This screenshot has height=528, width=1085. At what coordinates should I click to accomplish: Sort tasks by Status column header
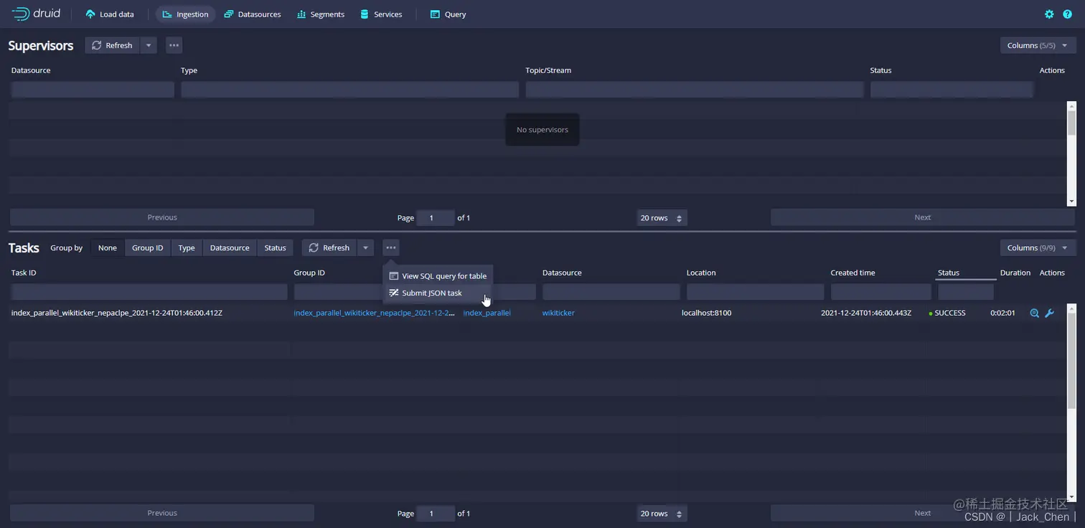(x=949, y=273)
